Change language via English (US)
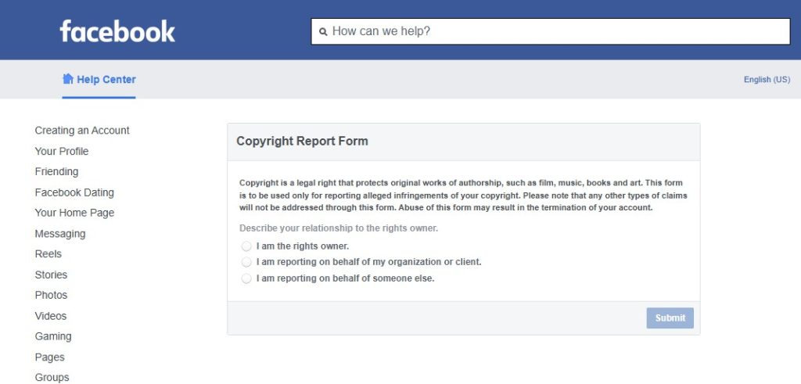The width and height of the screenshot is (801, 384). point(767,80)
